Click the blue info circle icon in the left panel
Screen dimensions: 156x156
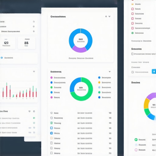2,58
